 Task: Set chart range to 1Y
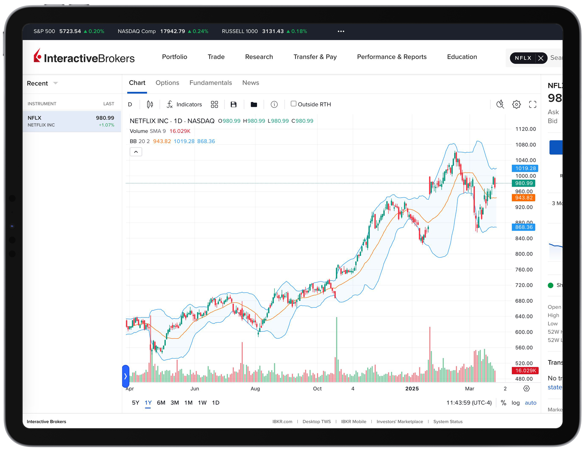click(148, 403)
